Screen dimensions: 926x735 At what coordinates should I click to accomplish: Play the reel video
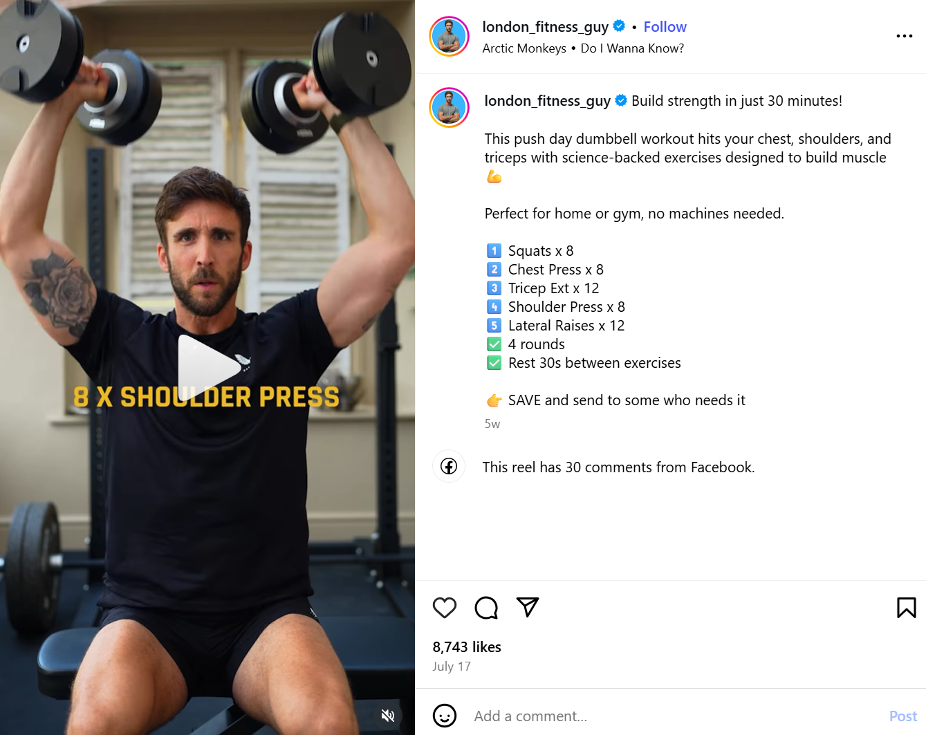[207, 368]
